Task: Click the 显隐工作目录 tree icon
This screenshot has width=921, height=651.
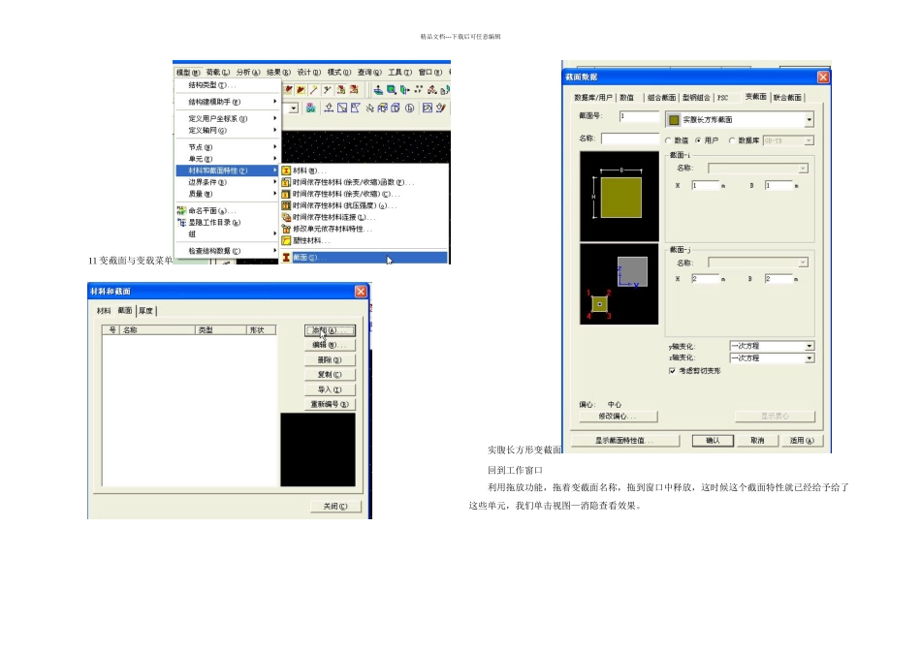Action: (181, 222)
